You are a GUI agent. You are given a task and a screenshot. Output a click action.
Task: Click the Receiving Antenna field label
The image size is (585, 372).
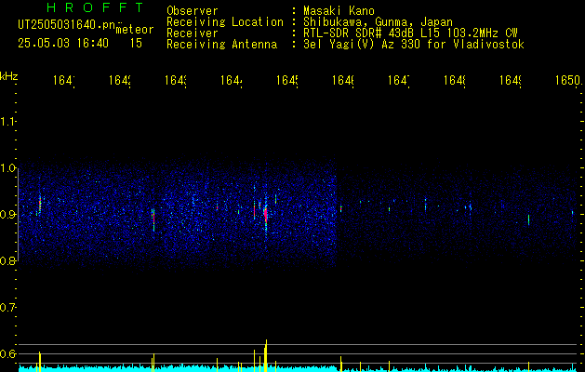(x=221, y=45)
